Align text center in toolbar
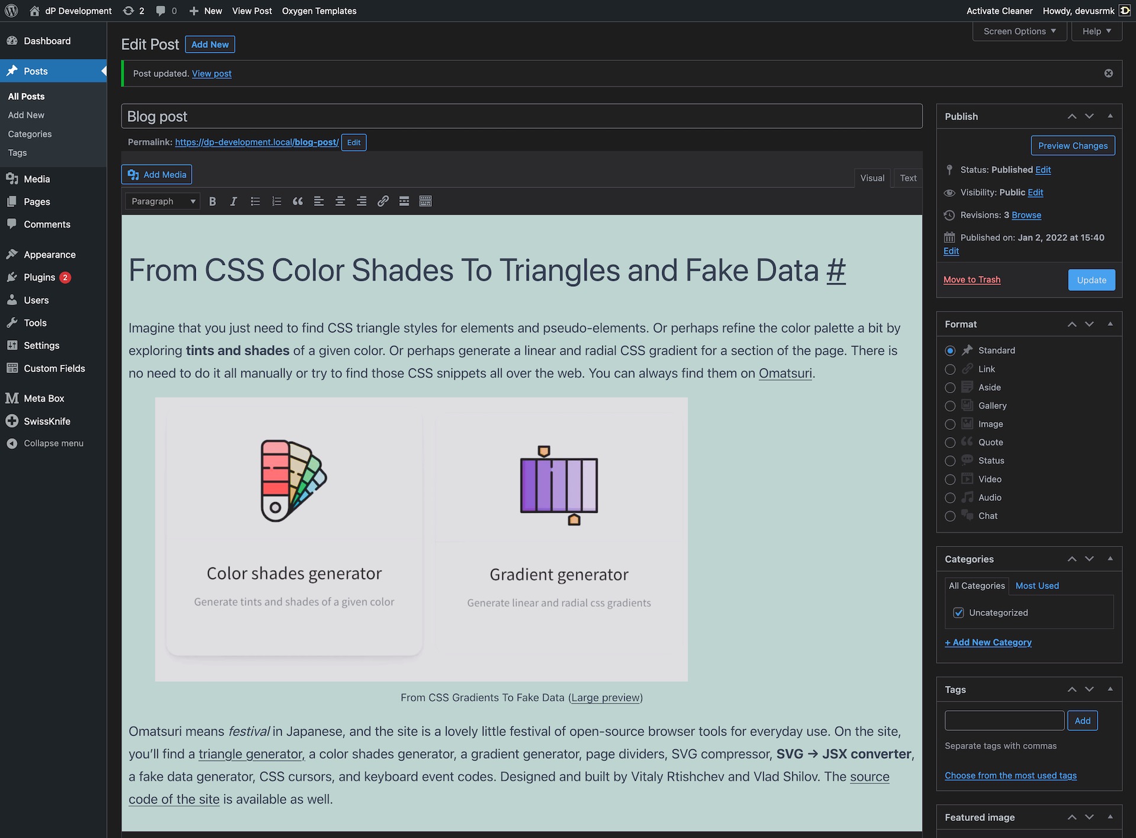The width and height of the screenshot is (1136, 838). [340, 202]
